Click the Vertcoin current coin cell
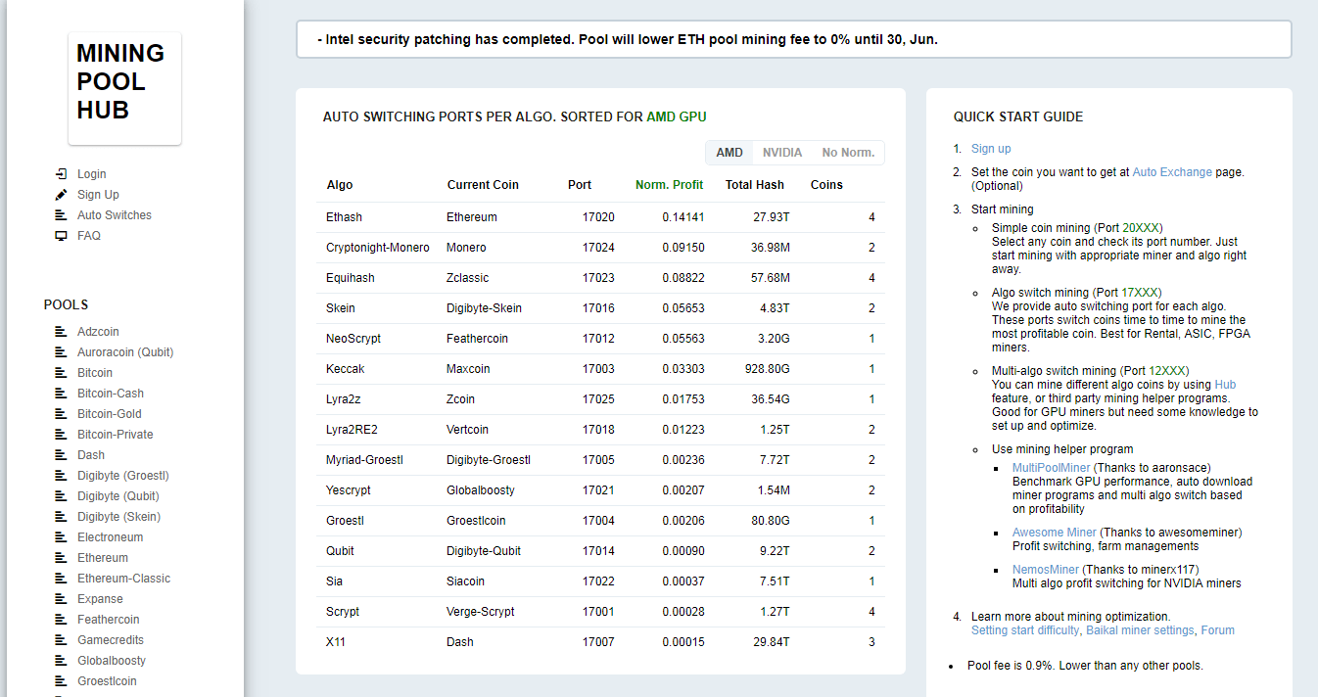The width and height of the screenshot is (1318, 697). (467, 430)
